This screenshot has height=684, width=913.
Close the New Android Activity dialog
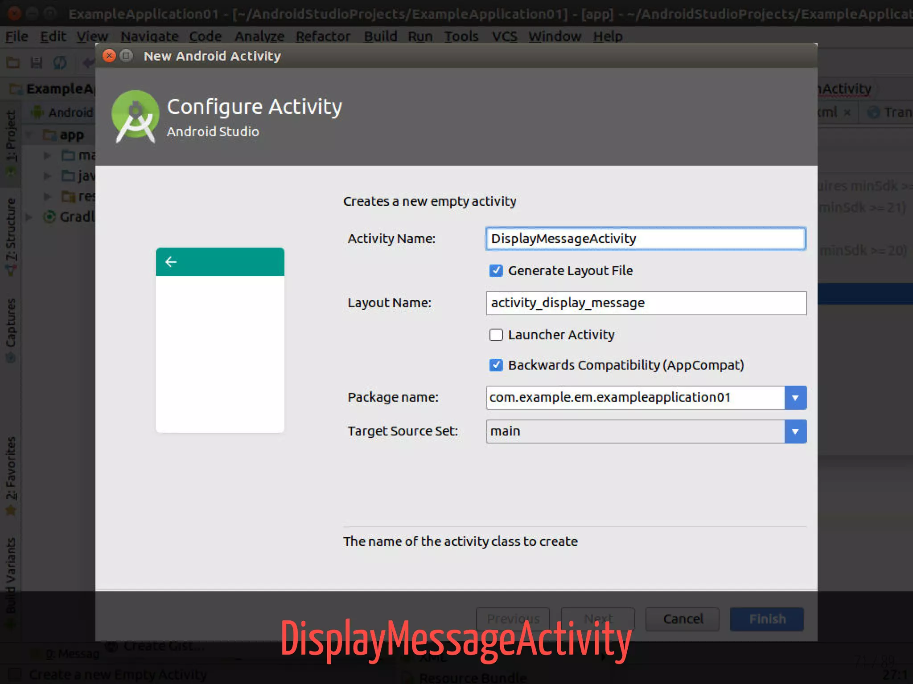pos(109,56)
